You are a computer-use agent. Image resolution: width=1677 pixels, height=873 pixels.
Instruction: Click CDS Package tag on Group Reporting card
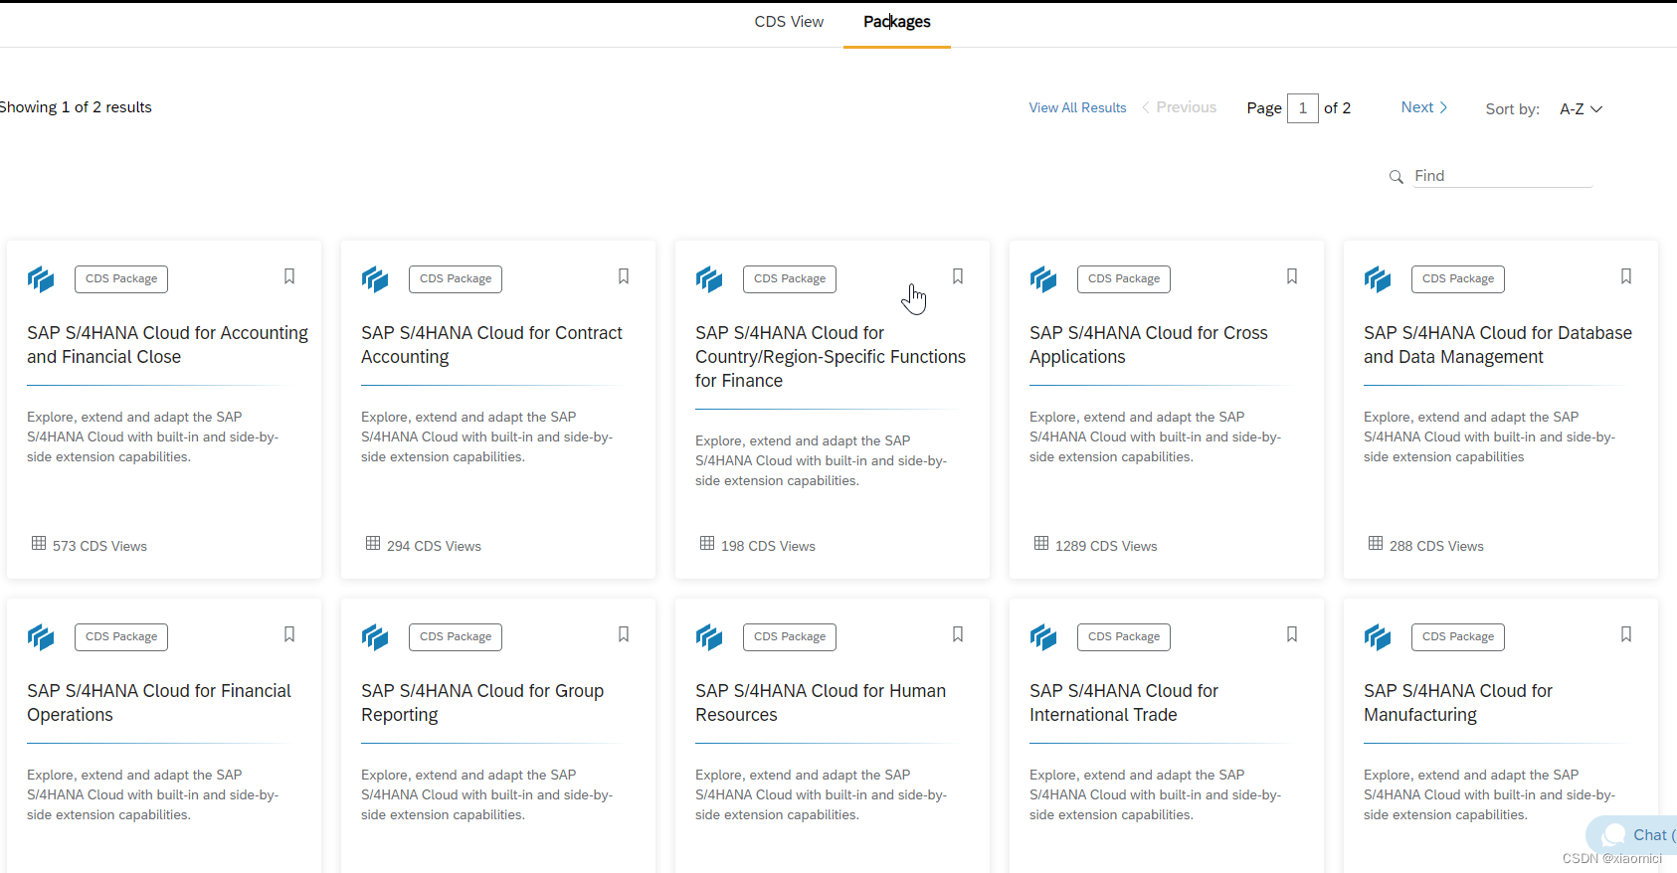click(456, 637)
